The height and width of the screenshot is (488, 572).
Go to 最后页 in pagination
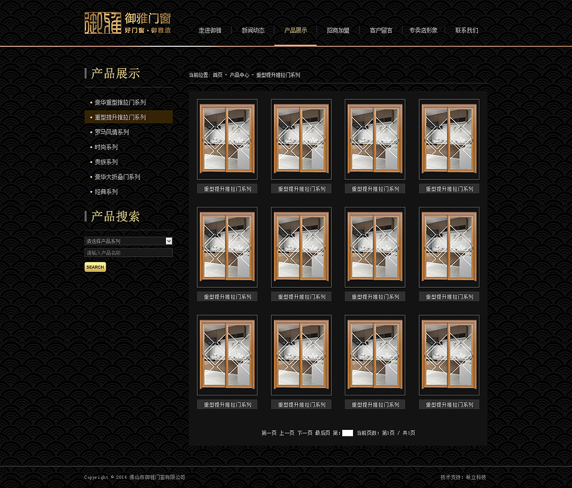[x=322, y=433]
